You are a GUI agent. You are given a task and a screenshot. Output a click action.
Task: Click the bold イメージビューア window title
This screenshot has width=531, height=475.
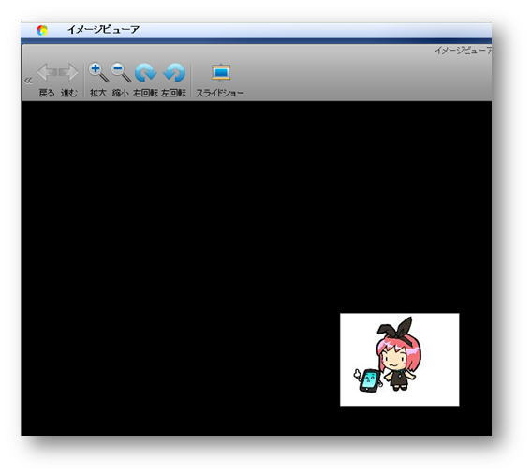coord(103,30)
